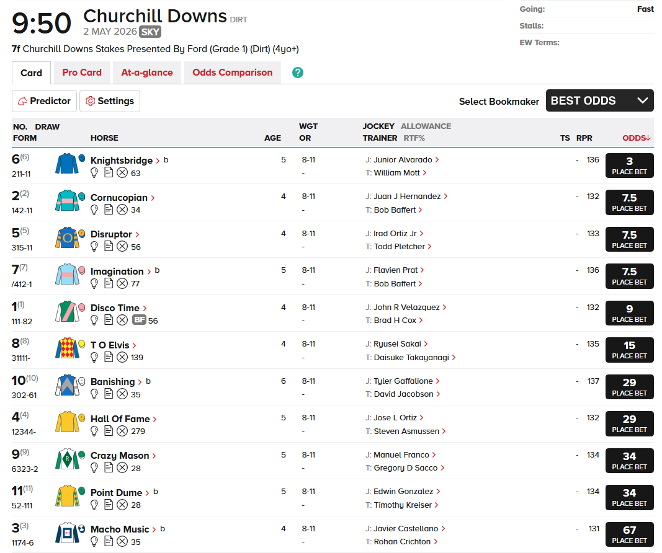Click Crazy Mason's silk colour dot
The width and height of the screenshot is (662, 553).
tap(82, 454)
